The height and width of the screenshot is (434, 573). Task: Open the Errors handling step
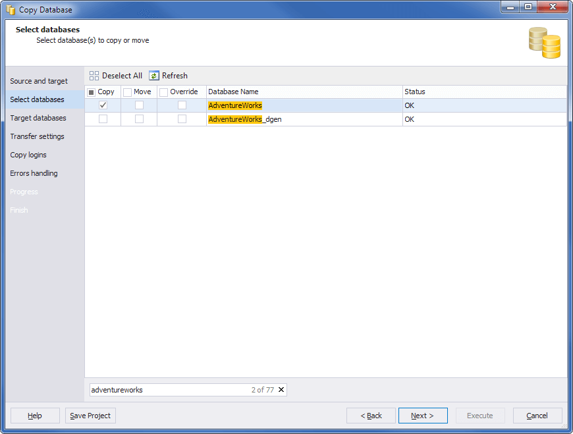coord(34,173)
